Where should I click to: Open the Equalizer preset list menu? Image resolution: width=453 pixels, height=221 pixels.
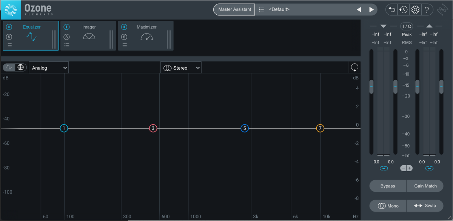pos(9,45)
